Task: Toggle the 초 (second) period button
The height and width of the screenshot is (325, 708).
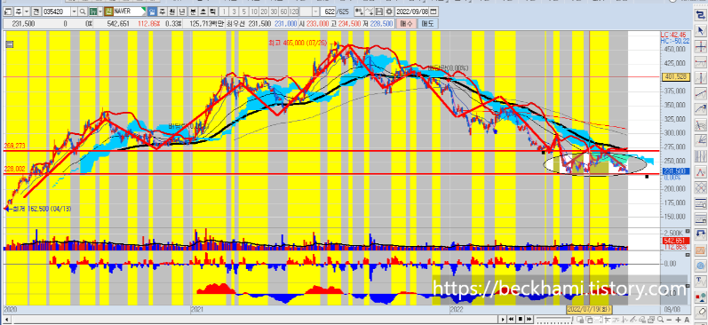Action: [203, 12]
